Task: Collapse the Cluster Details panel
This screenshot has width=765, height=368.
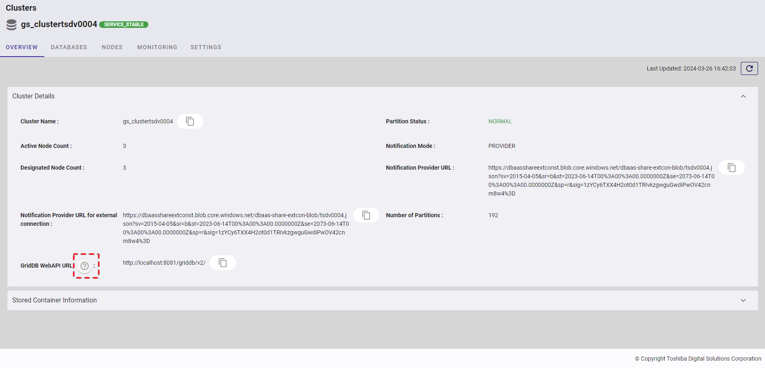Action: [743, 96]
